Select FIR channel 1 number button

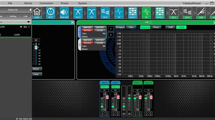click(111, 29)
